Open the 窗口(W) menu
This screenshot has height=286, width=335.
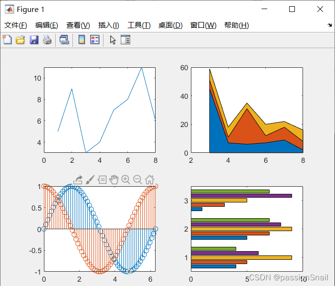(203, 25)
